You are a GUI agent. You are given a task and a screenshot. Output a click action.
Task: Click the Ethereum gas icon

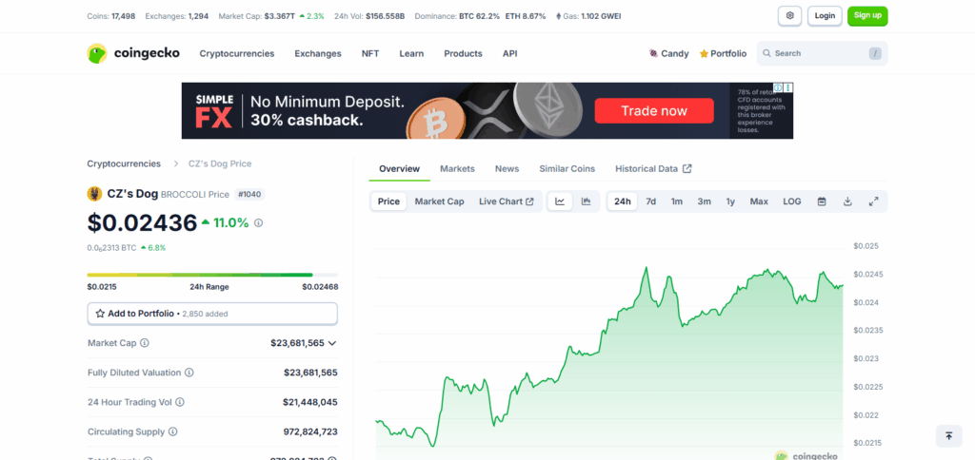coord(558,16)
